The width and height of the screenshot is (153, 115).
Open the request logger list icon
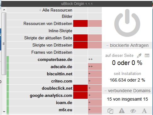147,56
